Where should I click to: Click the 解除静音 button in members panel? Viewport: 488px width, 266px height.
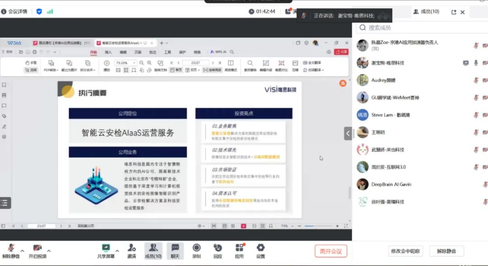446,251
